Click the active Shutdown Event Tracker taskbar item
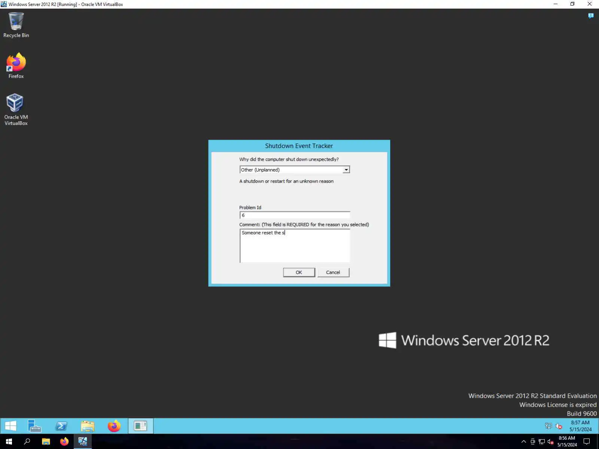 pos(140,426)
